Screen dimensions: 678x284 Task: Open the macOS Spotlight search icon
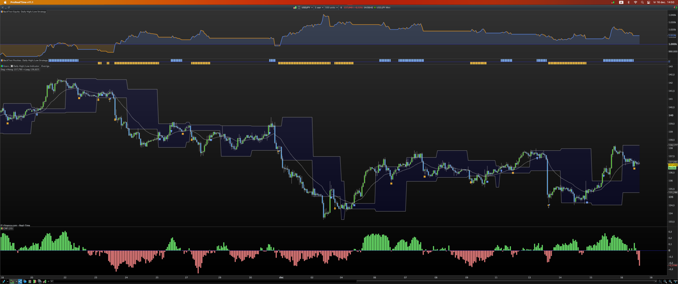[x=642, y=2]
